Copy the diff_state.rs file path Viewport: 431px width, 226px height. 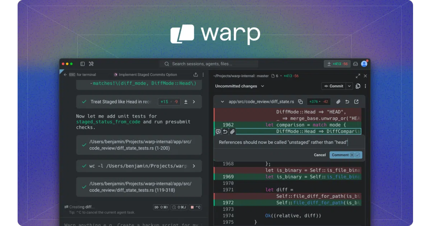(x=300, y=102)
